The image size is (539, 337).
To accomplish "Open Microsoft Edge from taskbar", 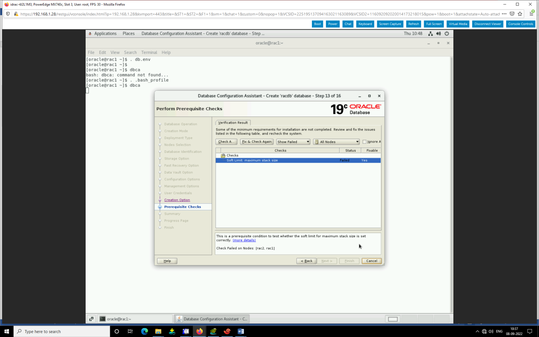I will click(144, 331).
